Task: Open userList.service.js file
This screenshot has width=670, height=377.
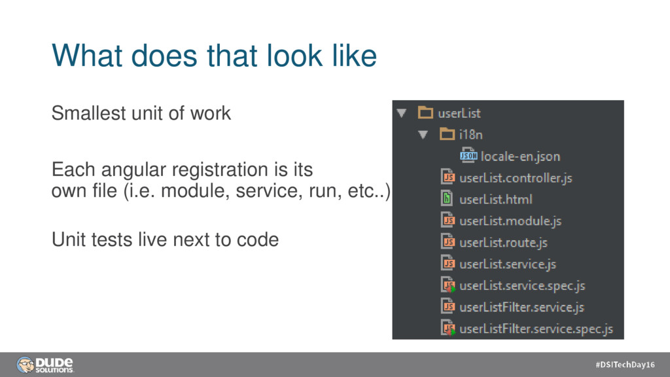Action: 508,264
